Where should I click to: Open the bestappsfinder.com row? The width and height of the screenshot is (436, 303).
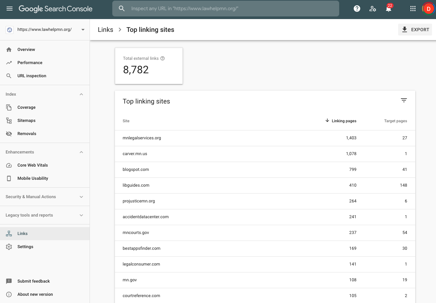[265, 248]
